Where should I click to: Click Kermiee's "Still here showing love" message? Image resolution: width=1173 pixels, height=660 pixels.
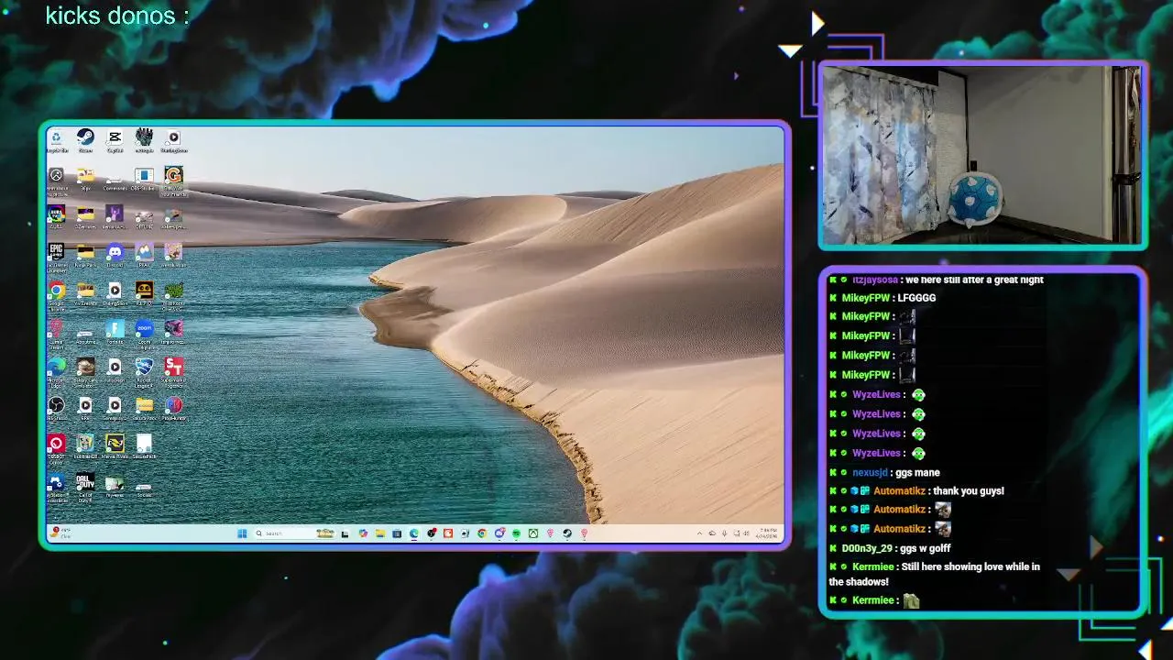coord(935,574)
